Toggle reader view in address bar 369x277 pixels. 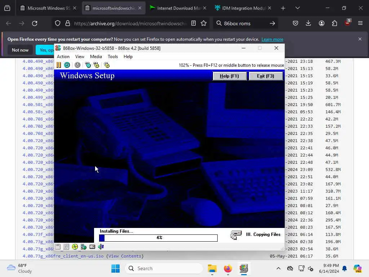click(194, 23)
